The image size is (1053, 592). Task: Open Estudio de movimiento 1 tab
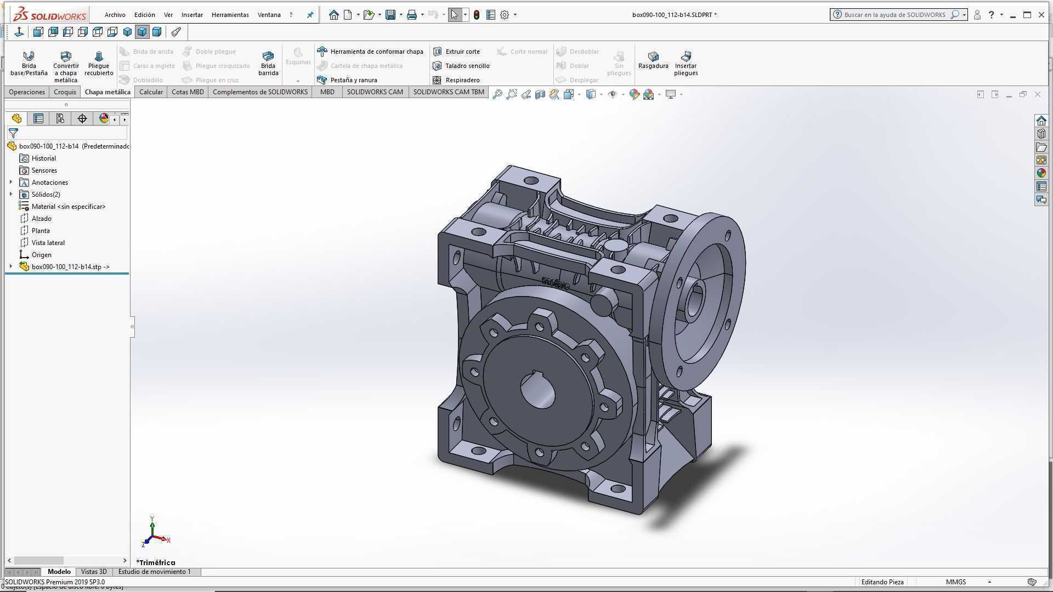[155, 572]
